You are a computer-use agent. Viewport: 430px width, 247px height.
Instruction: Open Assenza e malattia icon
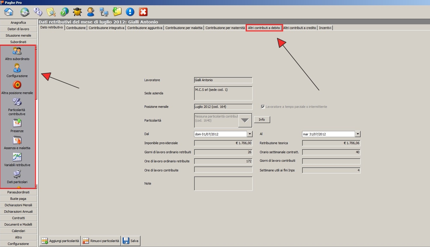(x=17, y=140)
